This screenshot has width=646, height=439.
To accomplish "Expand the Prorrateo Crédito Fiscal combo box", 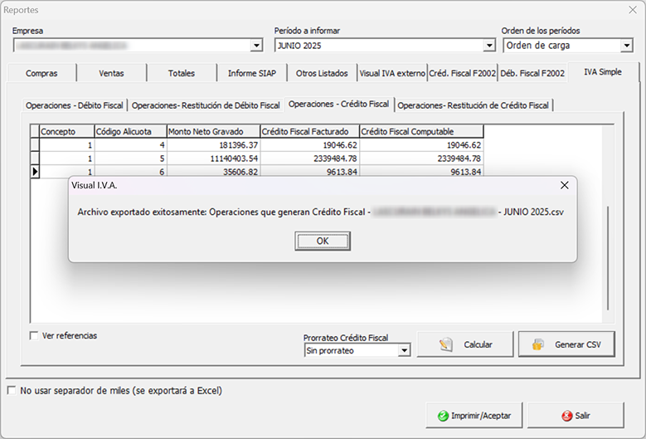I will click(x=404, y=351).
